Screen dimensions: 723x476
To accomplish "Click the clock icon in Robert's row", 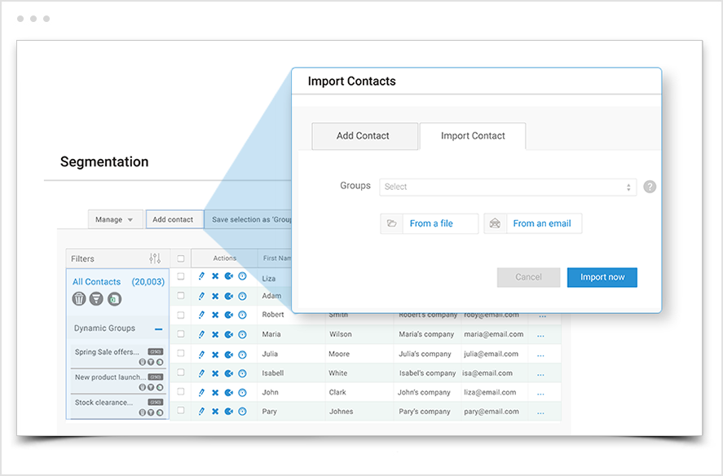I will (242, 315).
